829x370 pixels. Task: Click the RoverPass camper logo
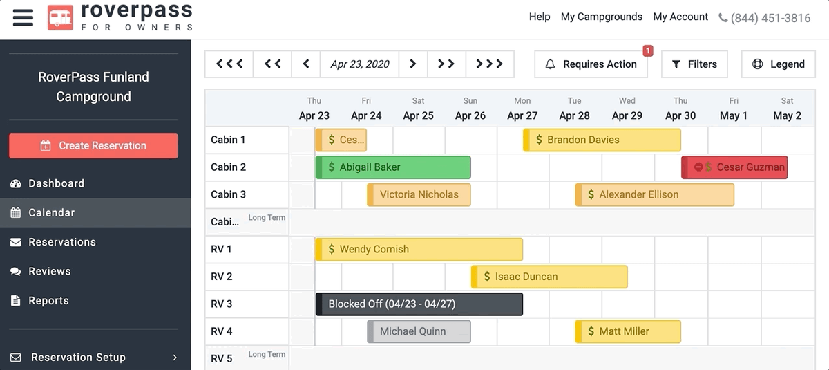point(60,17)
